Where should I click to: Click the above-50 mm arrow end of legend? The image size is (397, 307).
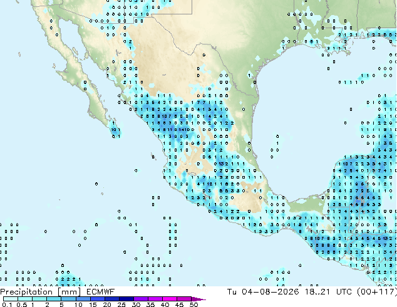coord(198,299)
